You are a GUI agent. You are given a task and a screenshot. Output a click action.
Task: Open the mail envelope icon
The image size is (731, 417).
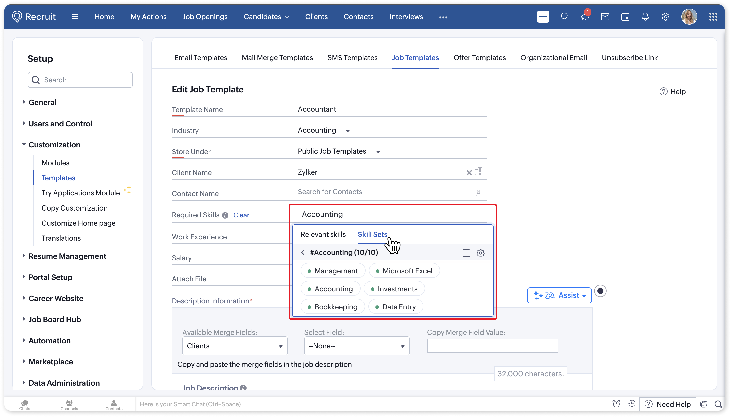(x=605, y=17)
